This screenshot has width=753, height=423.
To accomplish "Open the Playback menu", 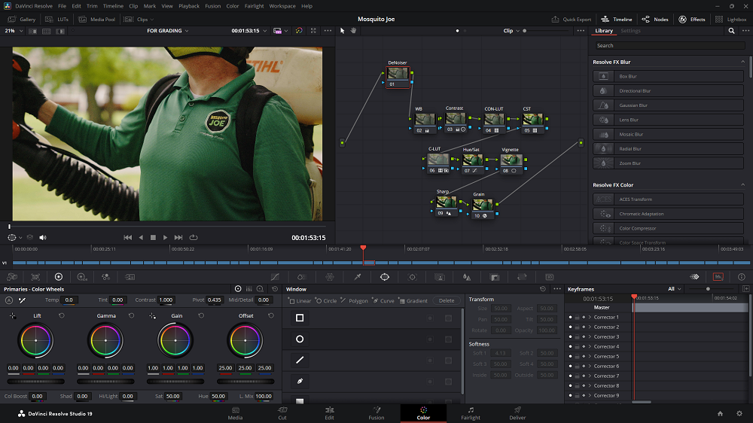I will (x=189, y=6).
